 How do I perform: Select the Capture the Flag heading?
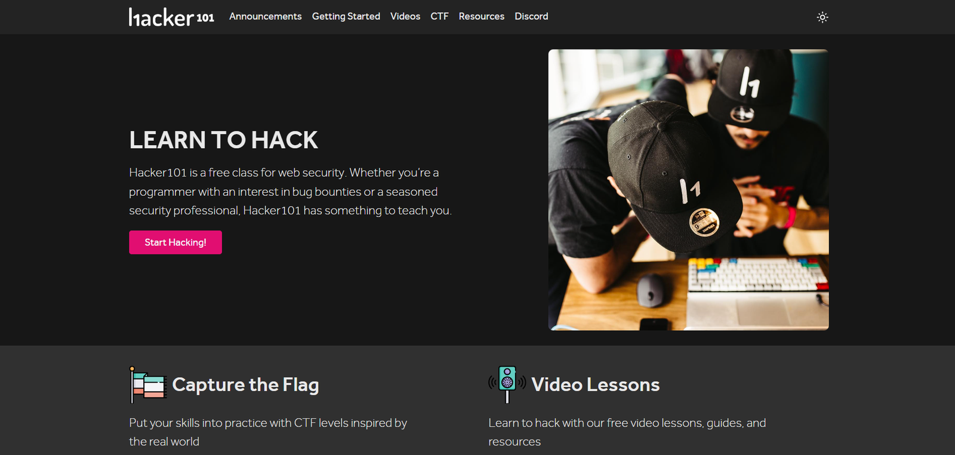point(245,385)
